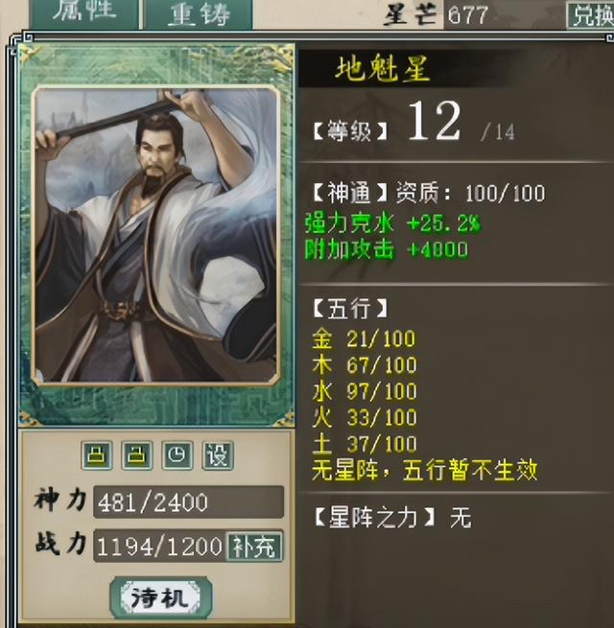Click the 星阵之力 section label
The width and height of the screenshot is (614, 628).
point(374,518)
